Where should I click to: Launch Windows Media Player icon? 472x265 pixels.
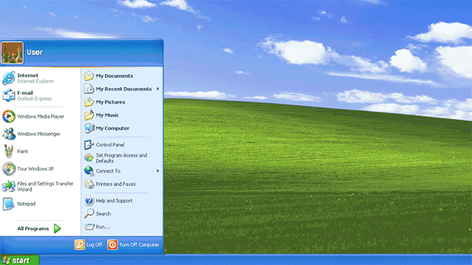click(8, 116)
